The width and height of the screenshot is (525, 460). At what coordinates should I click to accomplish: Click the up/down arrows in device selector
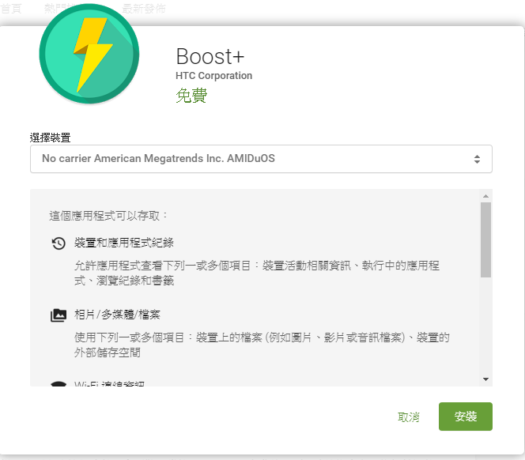click(x=477, y=159)
